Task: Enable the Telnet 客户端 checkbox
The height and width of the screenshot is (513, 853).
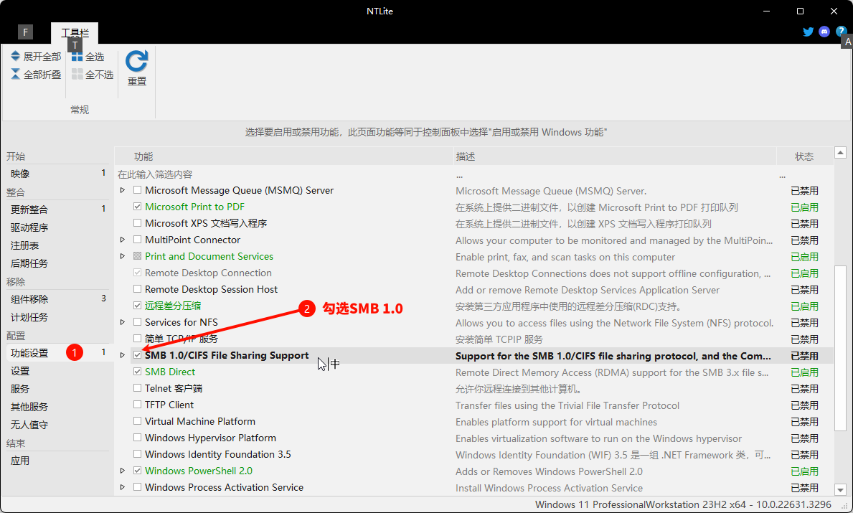Action: 138,388
